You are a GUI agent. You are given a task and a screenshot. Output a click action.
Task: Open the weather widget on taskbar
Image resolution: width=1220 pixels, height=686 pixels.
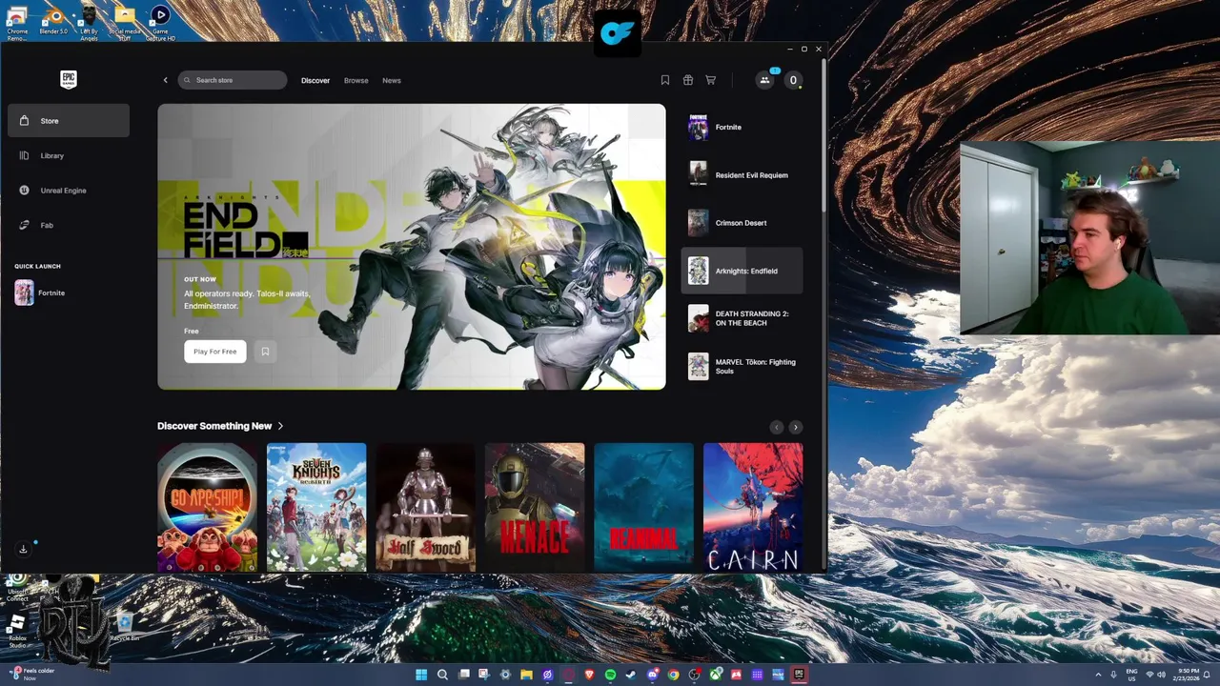click(30, 674)
